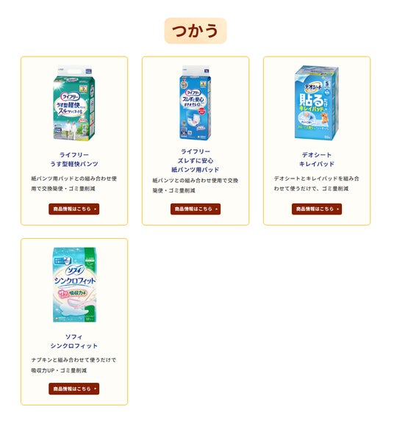This screenshot has height=432, width=394.
Task: Open product info for ソフィ シンクロフィット
Action: coord(74,389)
